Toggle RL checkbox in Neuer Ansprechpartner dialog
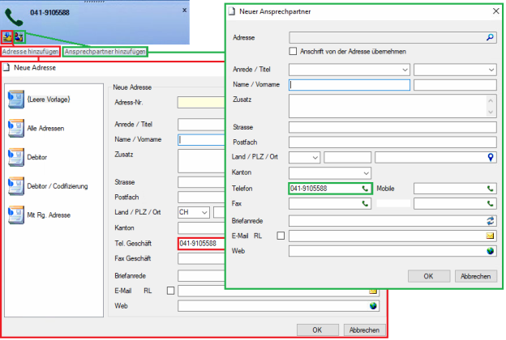The height and width of the screenshot is (340, 506). 281,236
